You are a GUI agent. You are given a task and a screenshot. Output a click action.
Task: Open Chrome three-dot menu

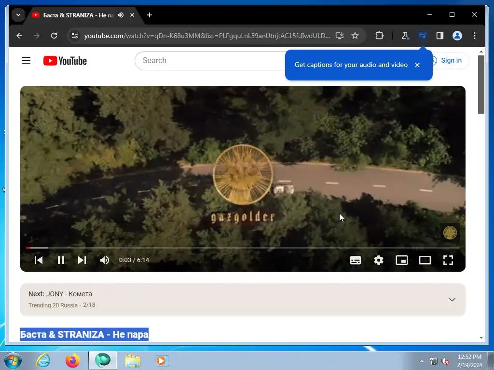(475, 36)
